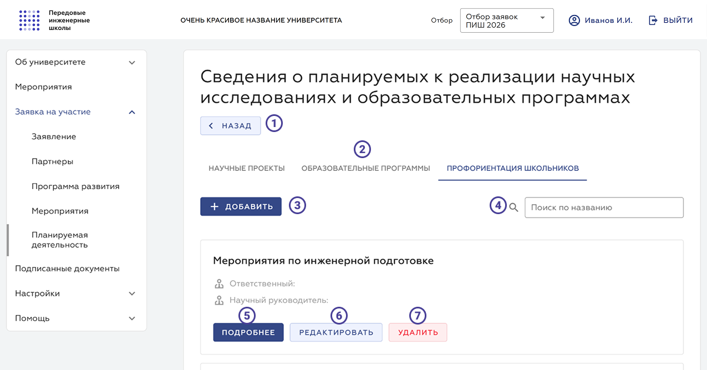Click the hierarchy icon next to Научный руководитель
The width and height of the screenshot is (707, 370).
pos(219,301)
